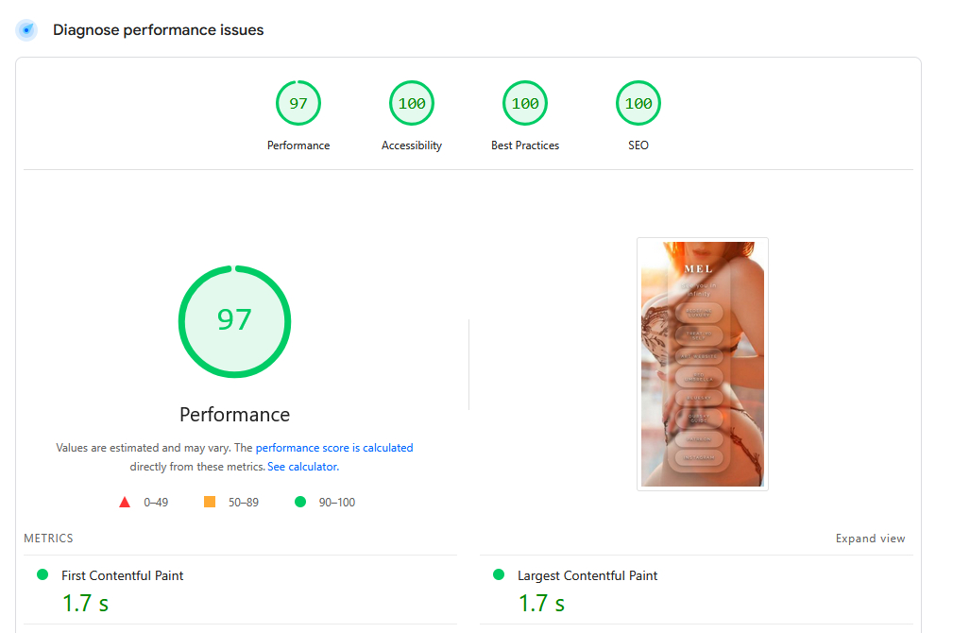This screenshot has width=970, height=633.
Task: Click the Accessibility label under its gauge
Action: click(x=412, y=145)
